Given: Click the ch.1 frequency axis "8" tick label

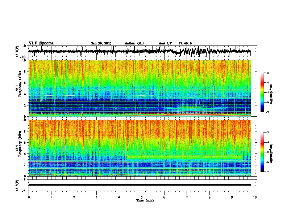Looking at the screenshot, I should point(25,71).
